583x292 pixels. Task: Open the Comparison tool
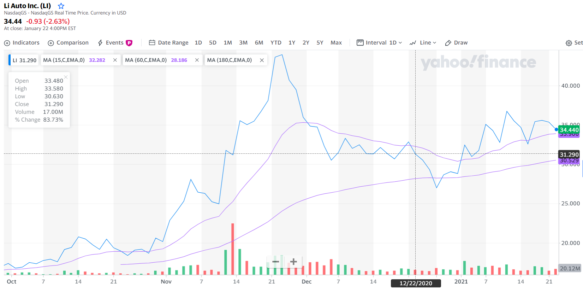pos(68,43)
